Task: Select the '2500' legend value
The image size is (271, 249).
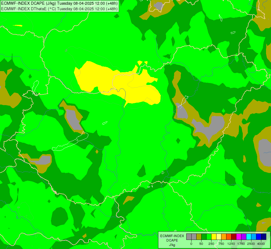Action: 251,244
